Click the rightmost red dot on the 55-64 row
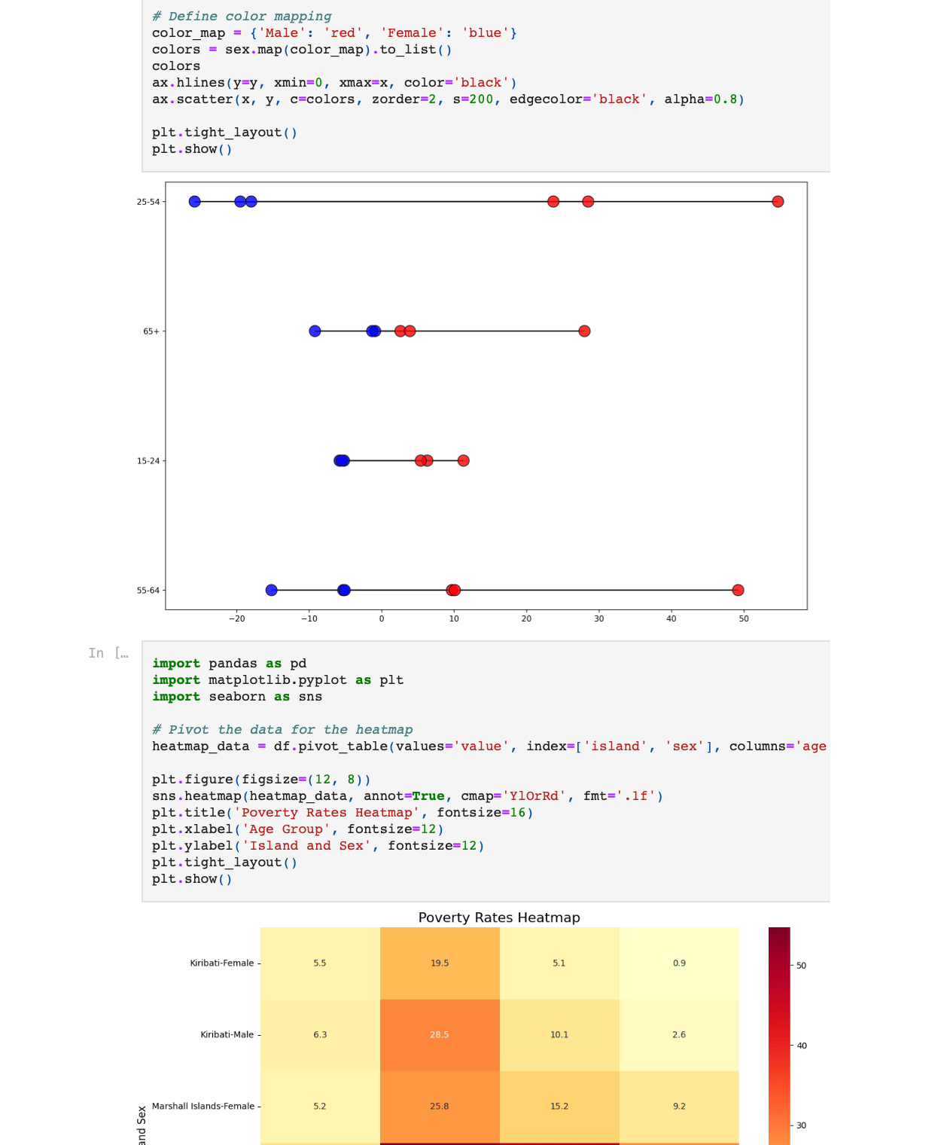944x1145 pixels. click(x=738, y=591)
